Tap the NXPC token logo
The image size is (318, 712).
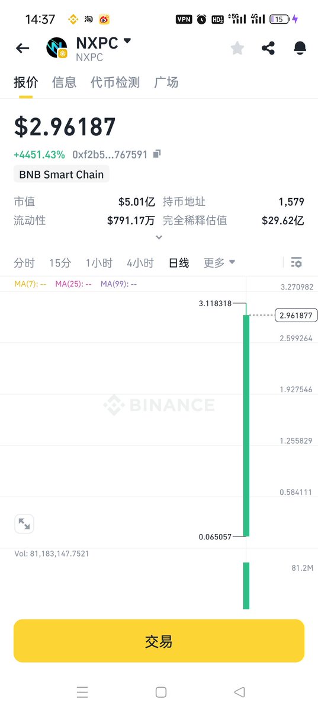[57, 48]
